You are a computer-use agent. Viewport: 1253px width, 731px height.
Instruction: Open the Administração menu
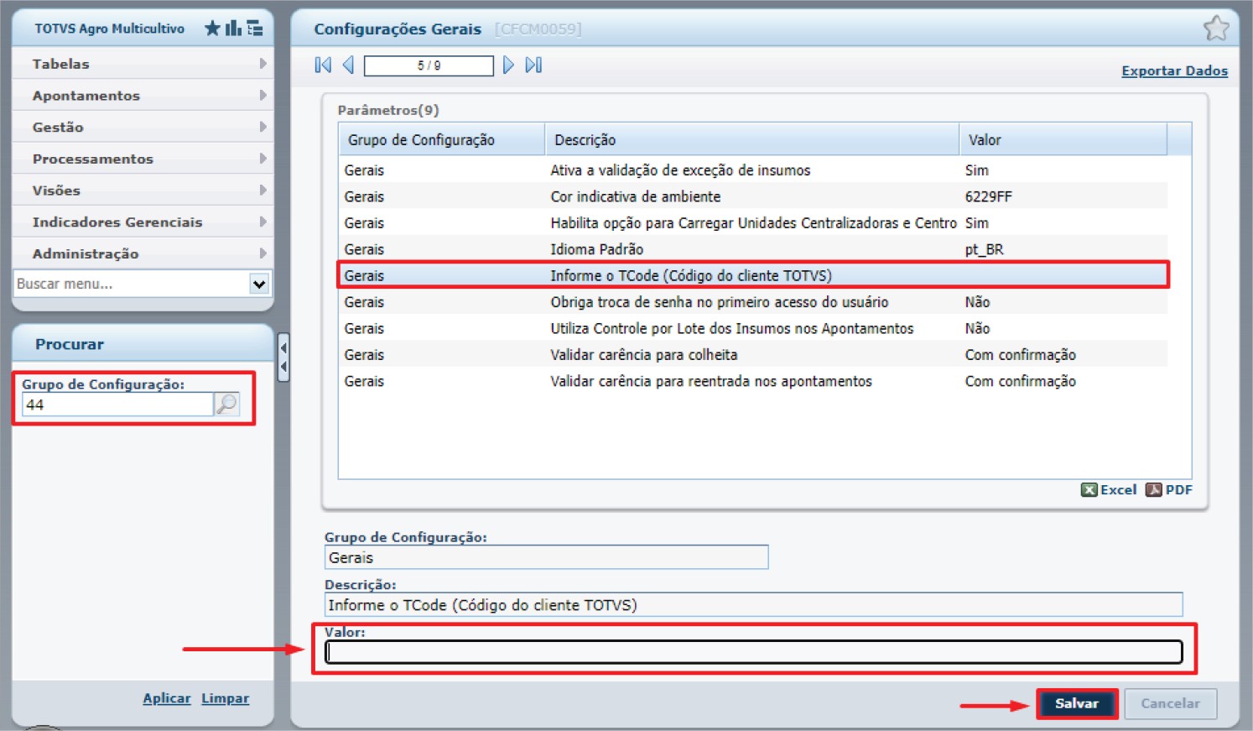[141, 253]
